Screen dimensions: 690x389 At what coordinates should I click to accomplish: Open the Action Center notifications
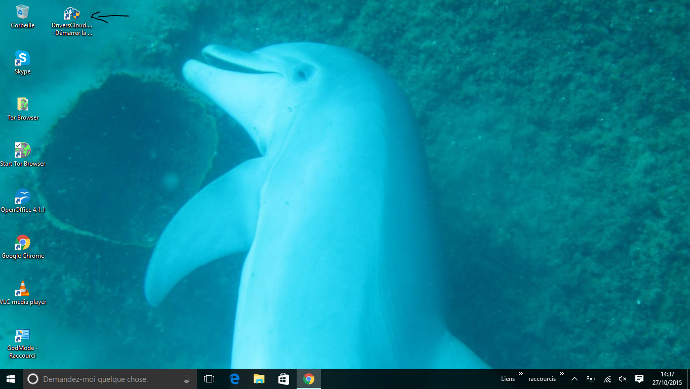pyautogui.click(x=639, y=379)
